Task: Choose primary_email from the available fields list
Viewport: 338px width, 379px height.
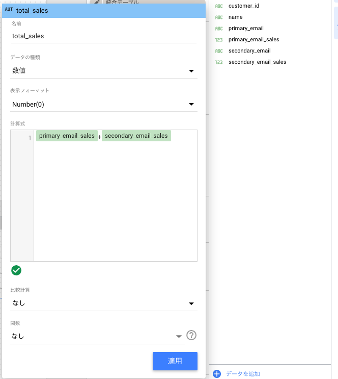Action: click(x=246, y=29)
